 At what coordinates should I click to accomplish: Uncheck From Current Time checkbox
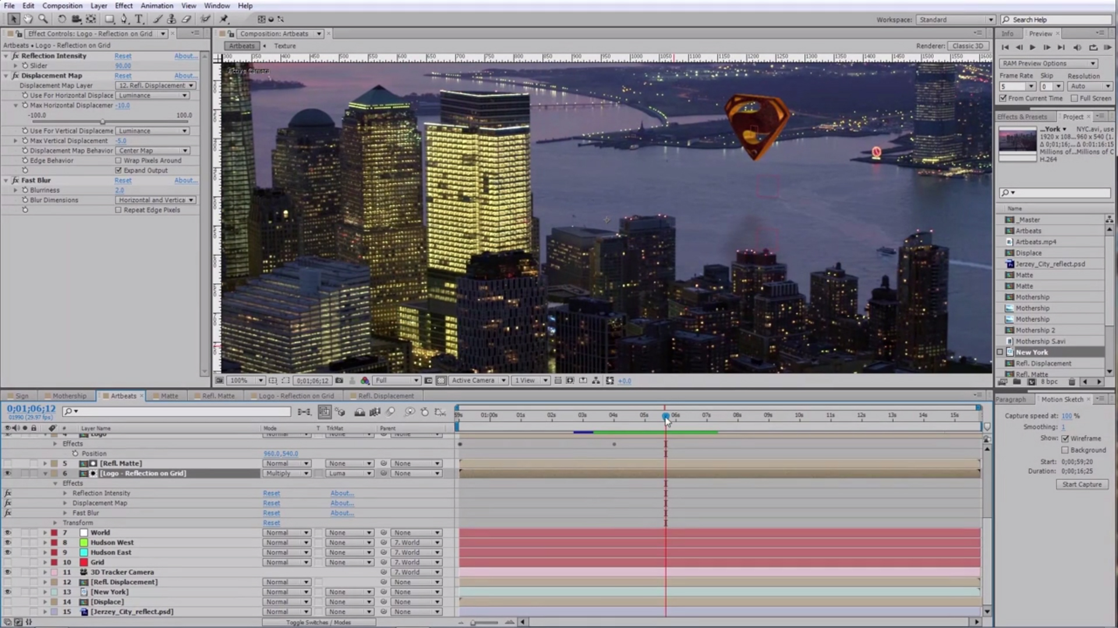1003,98
